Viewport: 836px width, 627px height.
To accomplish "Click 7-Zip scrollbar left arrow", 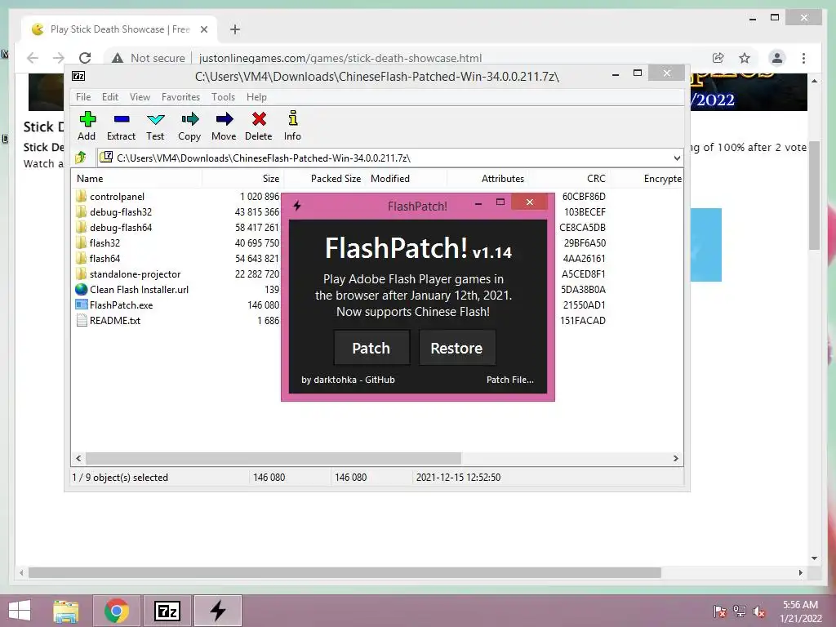I will click(78, 459).
